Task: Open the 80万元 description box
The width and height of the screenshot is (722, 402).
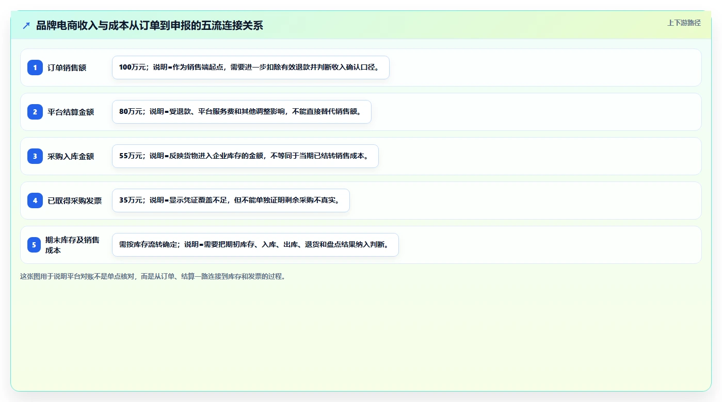Action: pyautogui.click(x=242, y=112)
